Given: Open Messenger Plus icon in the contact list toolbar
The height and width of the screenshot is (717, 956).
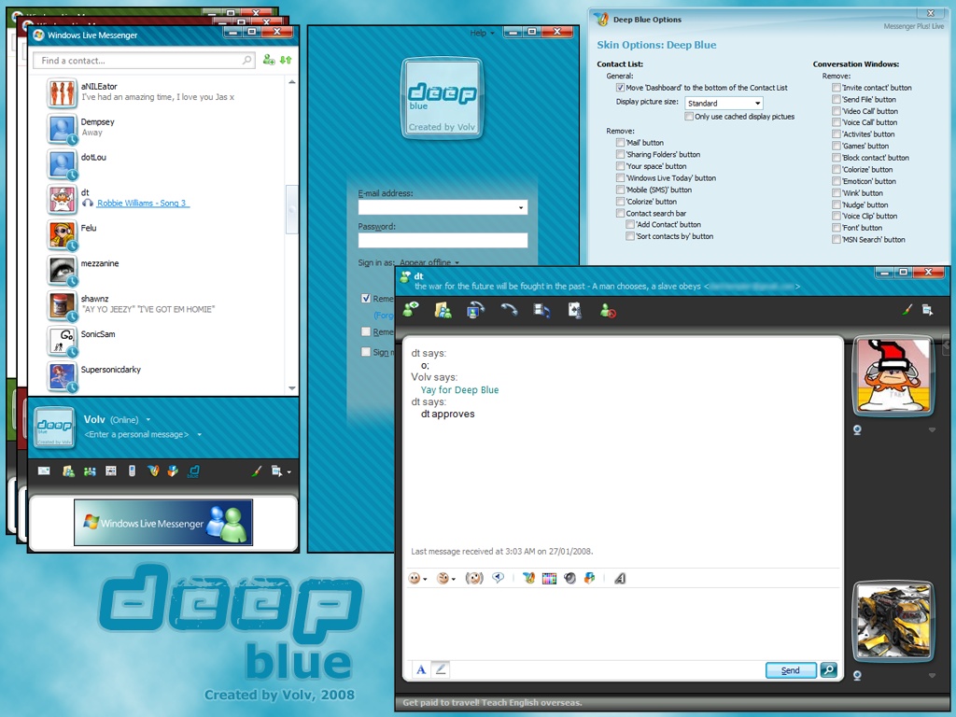Looking at the screenshot, I should [153, 471].
